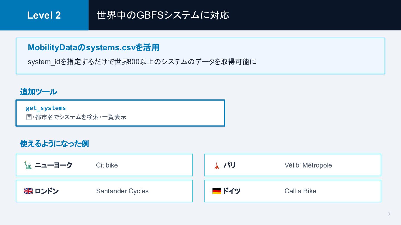The image size is (401, 225).
Task: Click the Santander Cycles text
Action: 122,191
